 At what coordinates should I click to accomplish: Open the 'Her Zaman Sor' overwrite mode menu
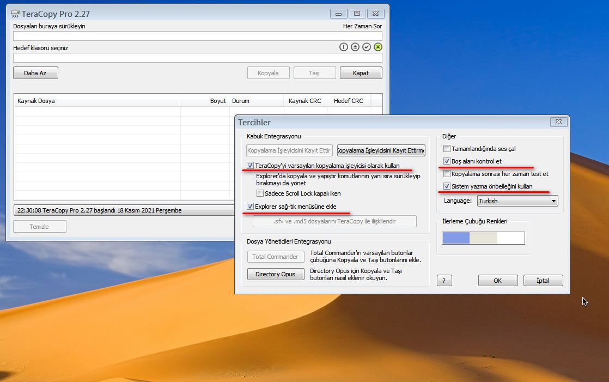point(362,26)
